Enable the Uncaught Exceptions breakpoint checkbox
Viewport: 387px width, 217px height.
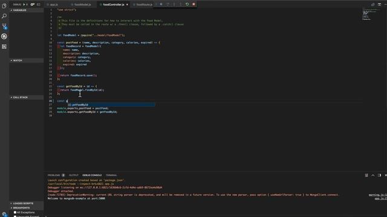15,216
